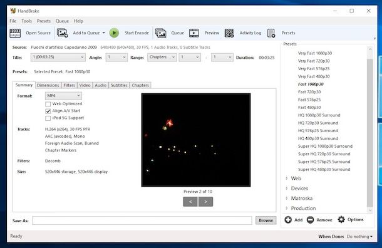
Task: Open the Title dropdown showing 1 (00:03:25)
Action: [58, 57]
